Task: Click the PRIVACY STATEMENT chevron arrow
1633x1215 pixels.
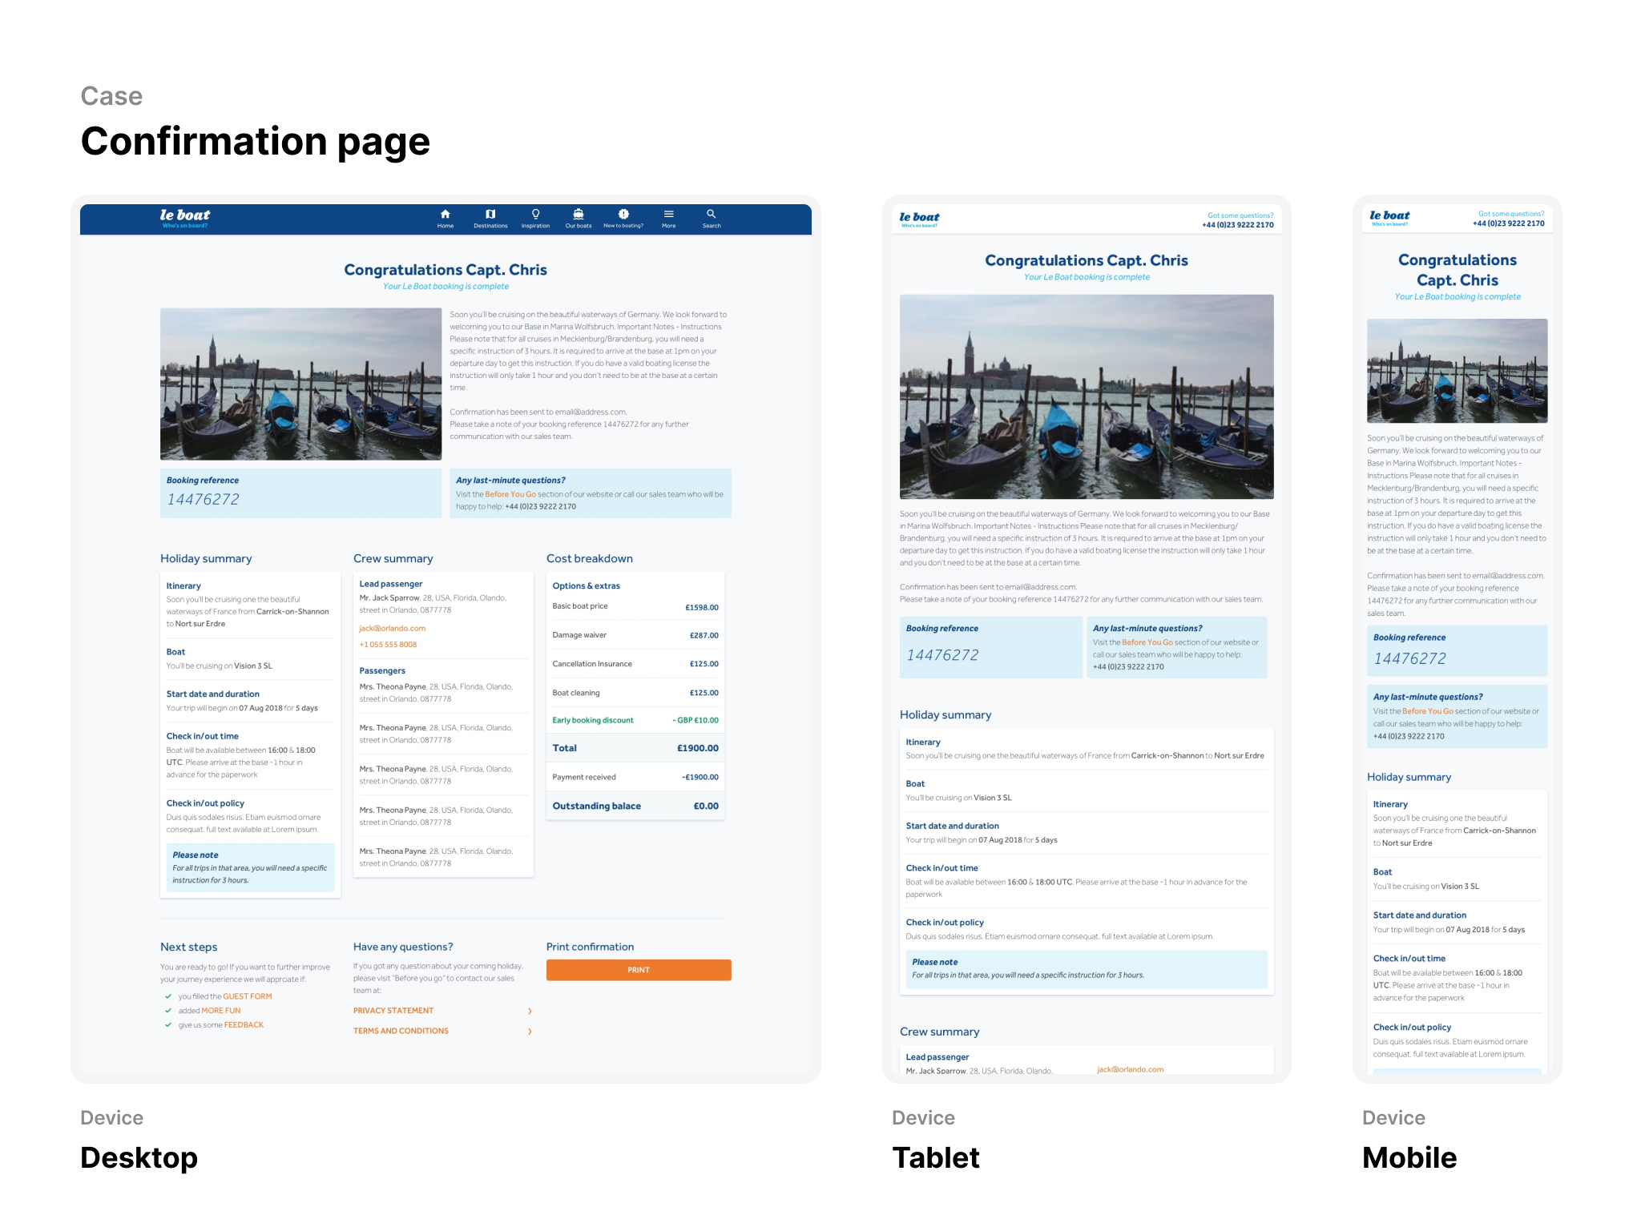Action: (530, 1012)
